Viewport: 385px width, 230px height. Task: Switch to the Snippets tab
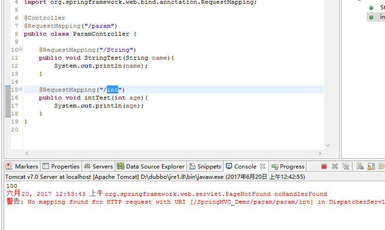coord(205,166)
